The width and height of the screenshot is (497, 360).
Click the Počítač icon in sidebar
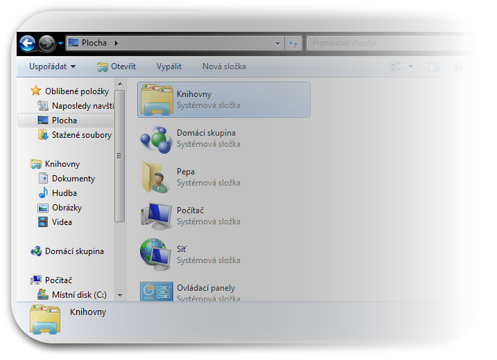[36, 280]
